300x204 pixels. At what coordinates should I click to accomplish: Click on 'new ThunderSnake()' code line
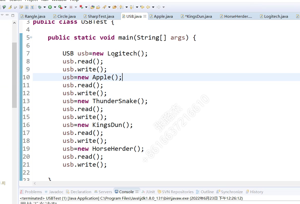pos(105,101)
